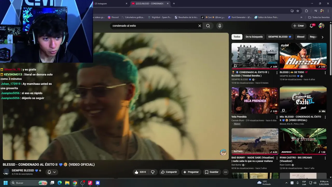The height and width of the screenshot is (187, 332).
Task: Open options menu for BAD BUNNY NADIE SABE
Action: [277, 158]
